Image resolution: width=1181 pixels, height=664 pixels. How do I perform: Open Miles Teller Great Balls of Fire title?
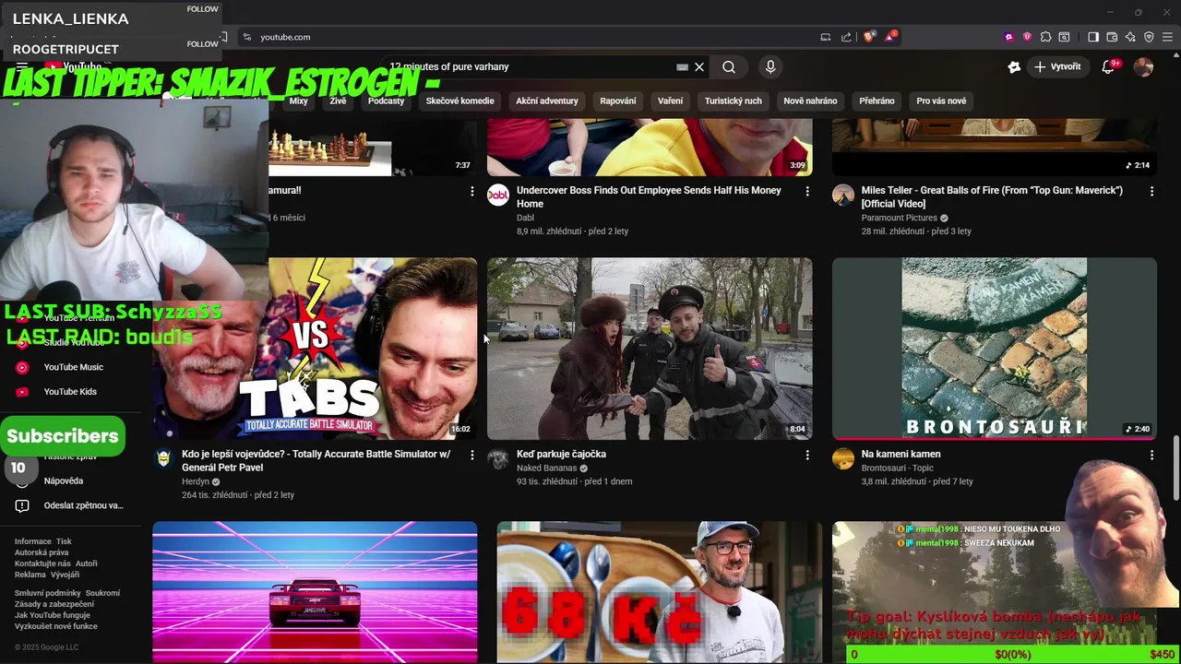[992, 196]
